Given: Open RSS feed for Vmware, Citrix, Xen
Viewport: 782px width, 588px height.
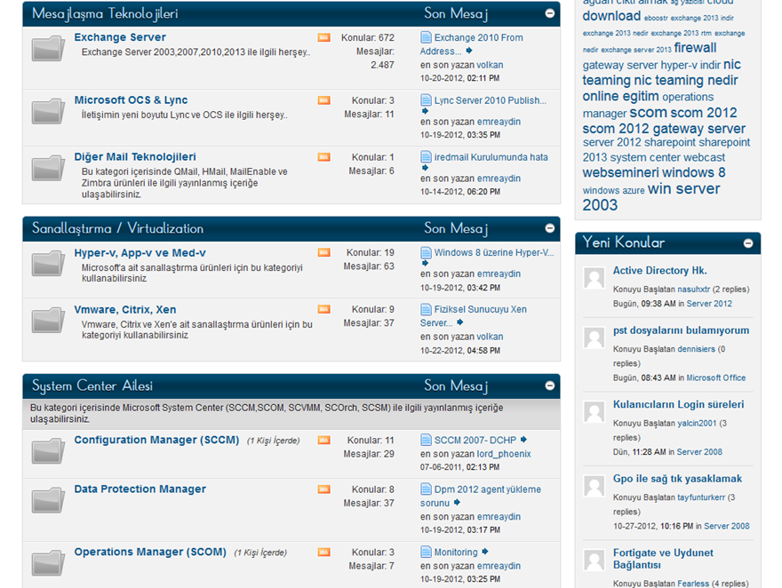Looking at the screenshot, I should [323, 309].
